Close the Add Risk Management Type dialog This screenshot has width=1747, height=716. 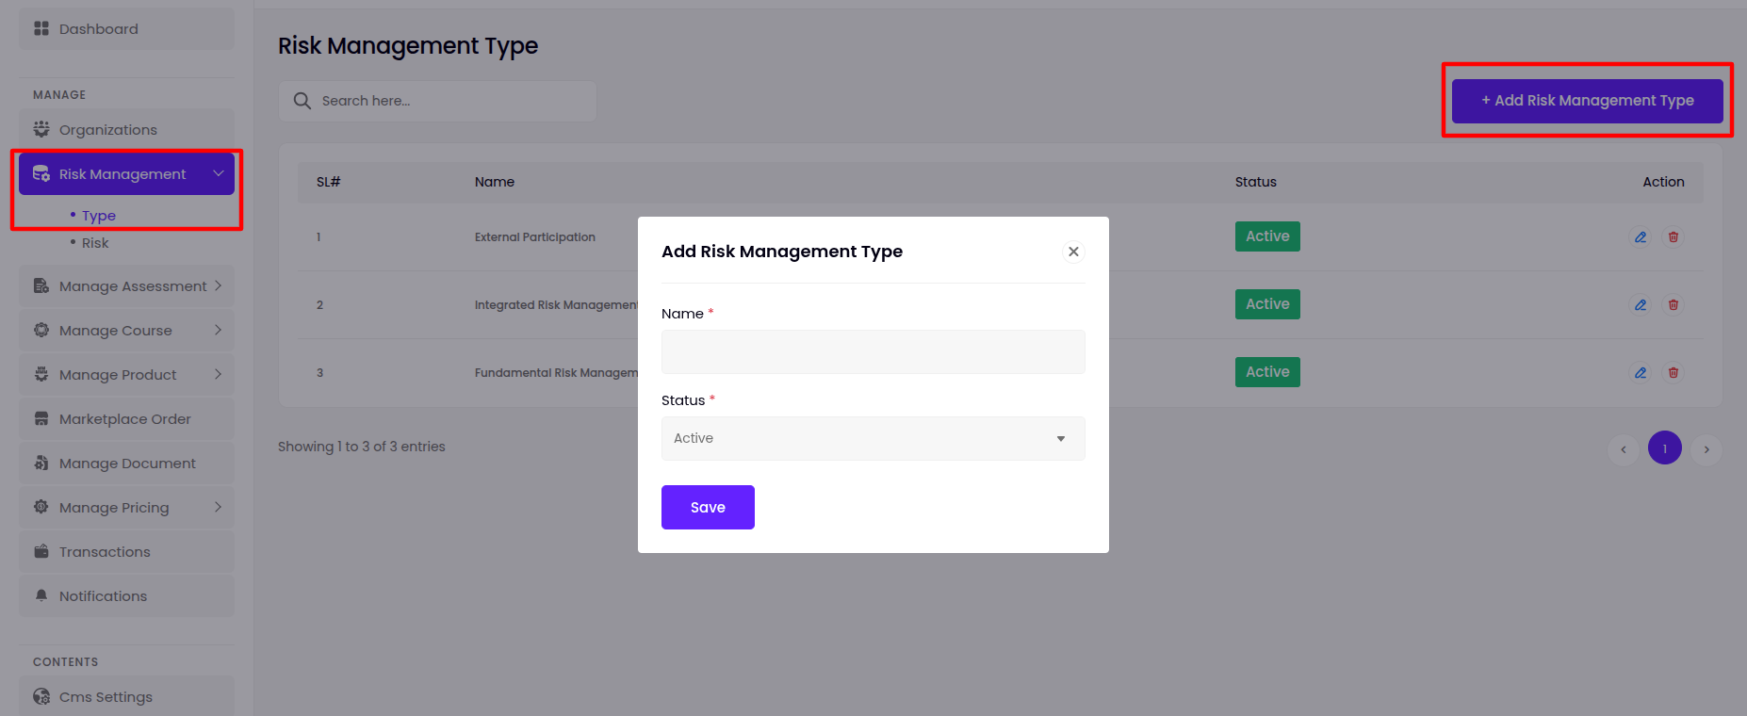click(x=1073, y=252)
